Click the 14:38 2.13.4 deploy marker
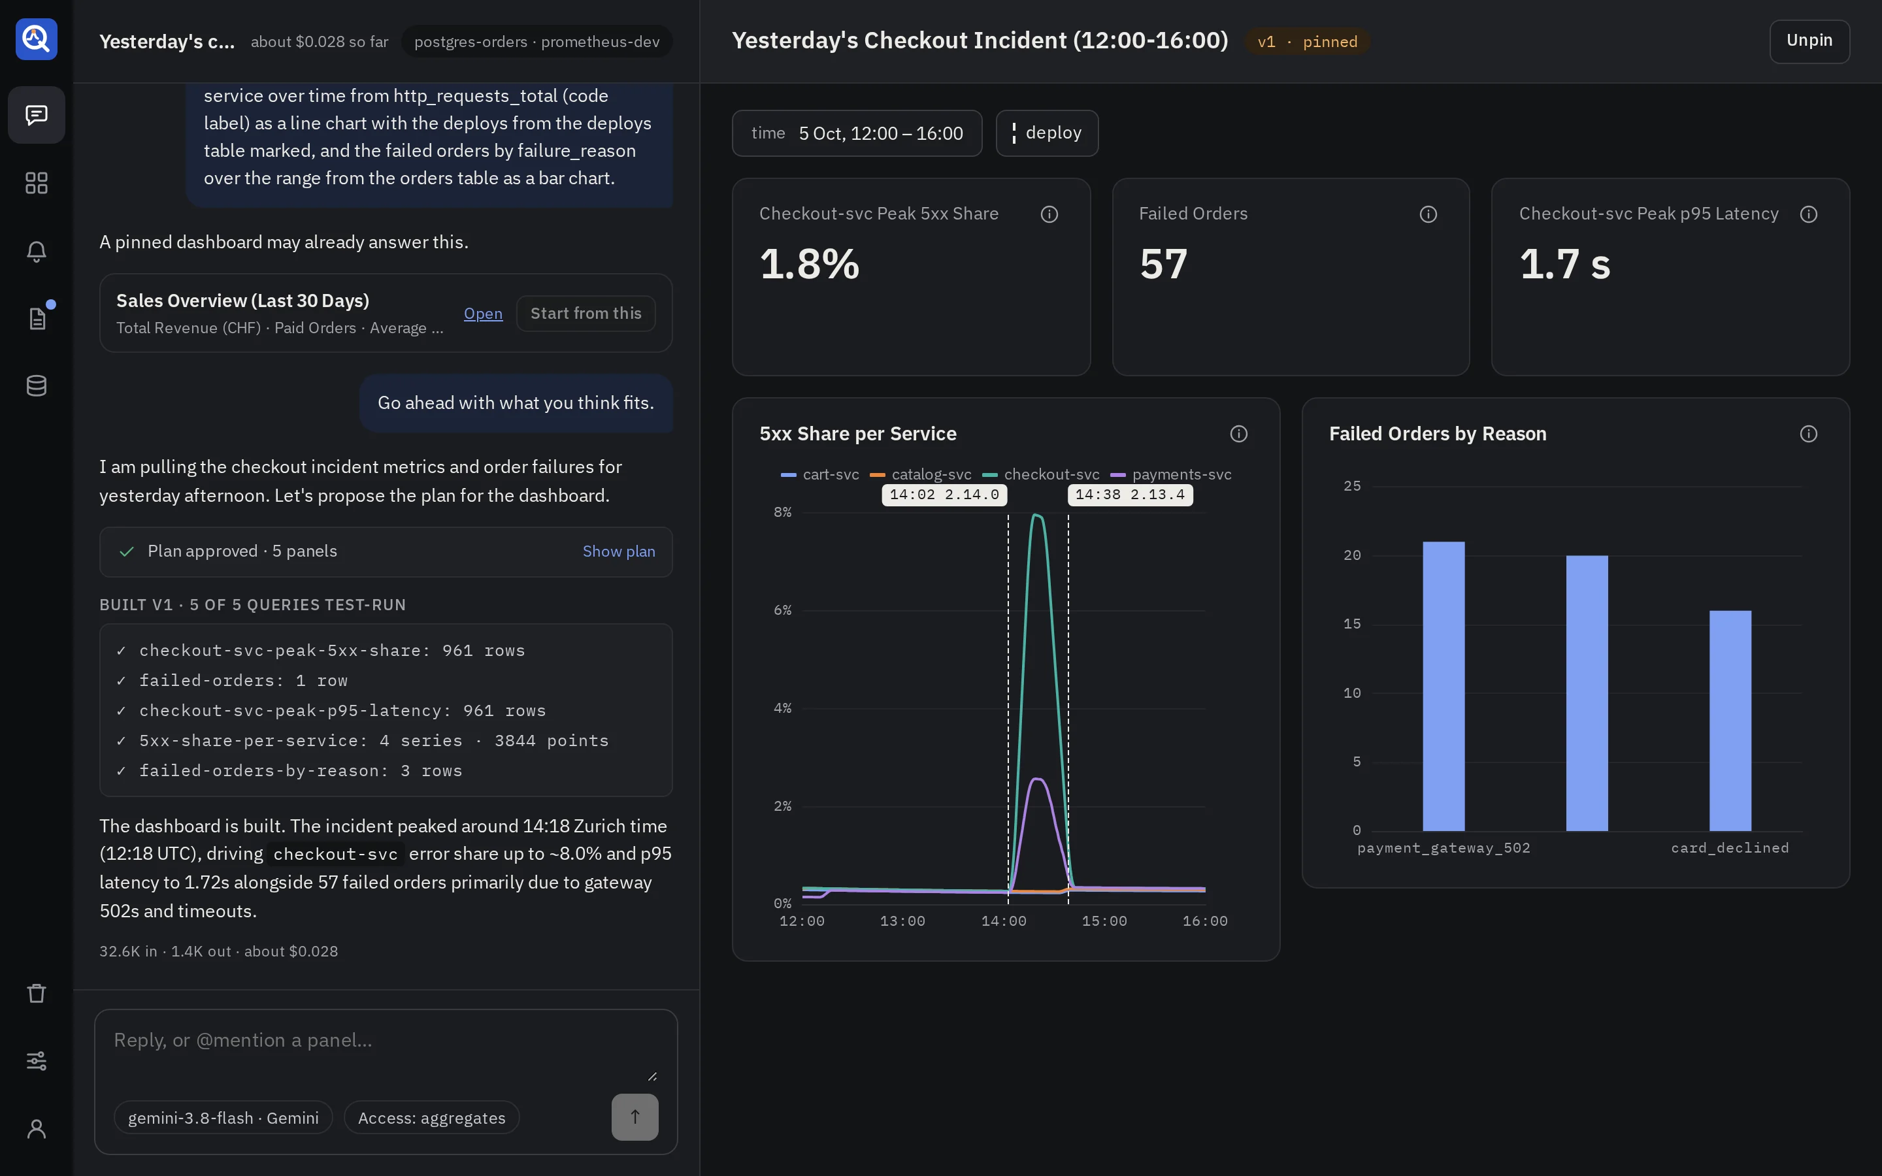1882x1176 pixels. pos(1130,495)
